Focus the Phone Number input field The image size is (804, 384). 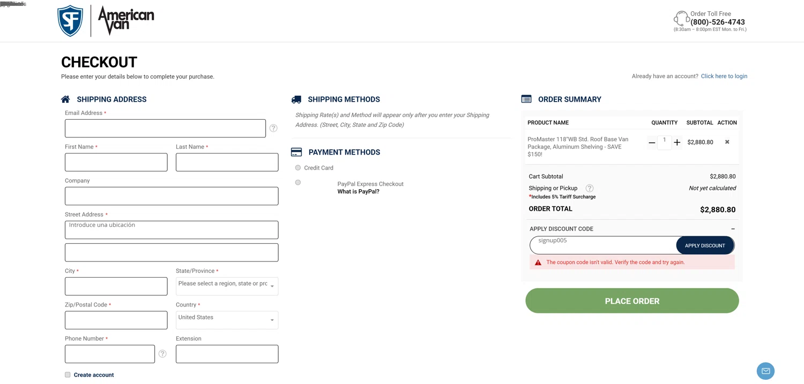point(110,354)
